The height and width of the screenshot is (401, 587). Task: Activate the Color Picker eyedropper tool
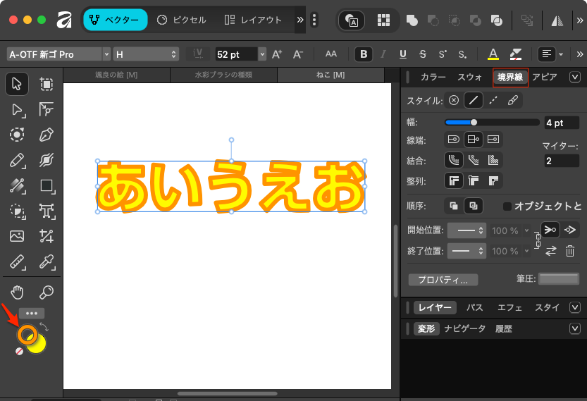click(x=47, y=262)
